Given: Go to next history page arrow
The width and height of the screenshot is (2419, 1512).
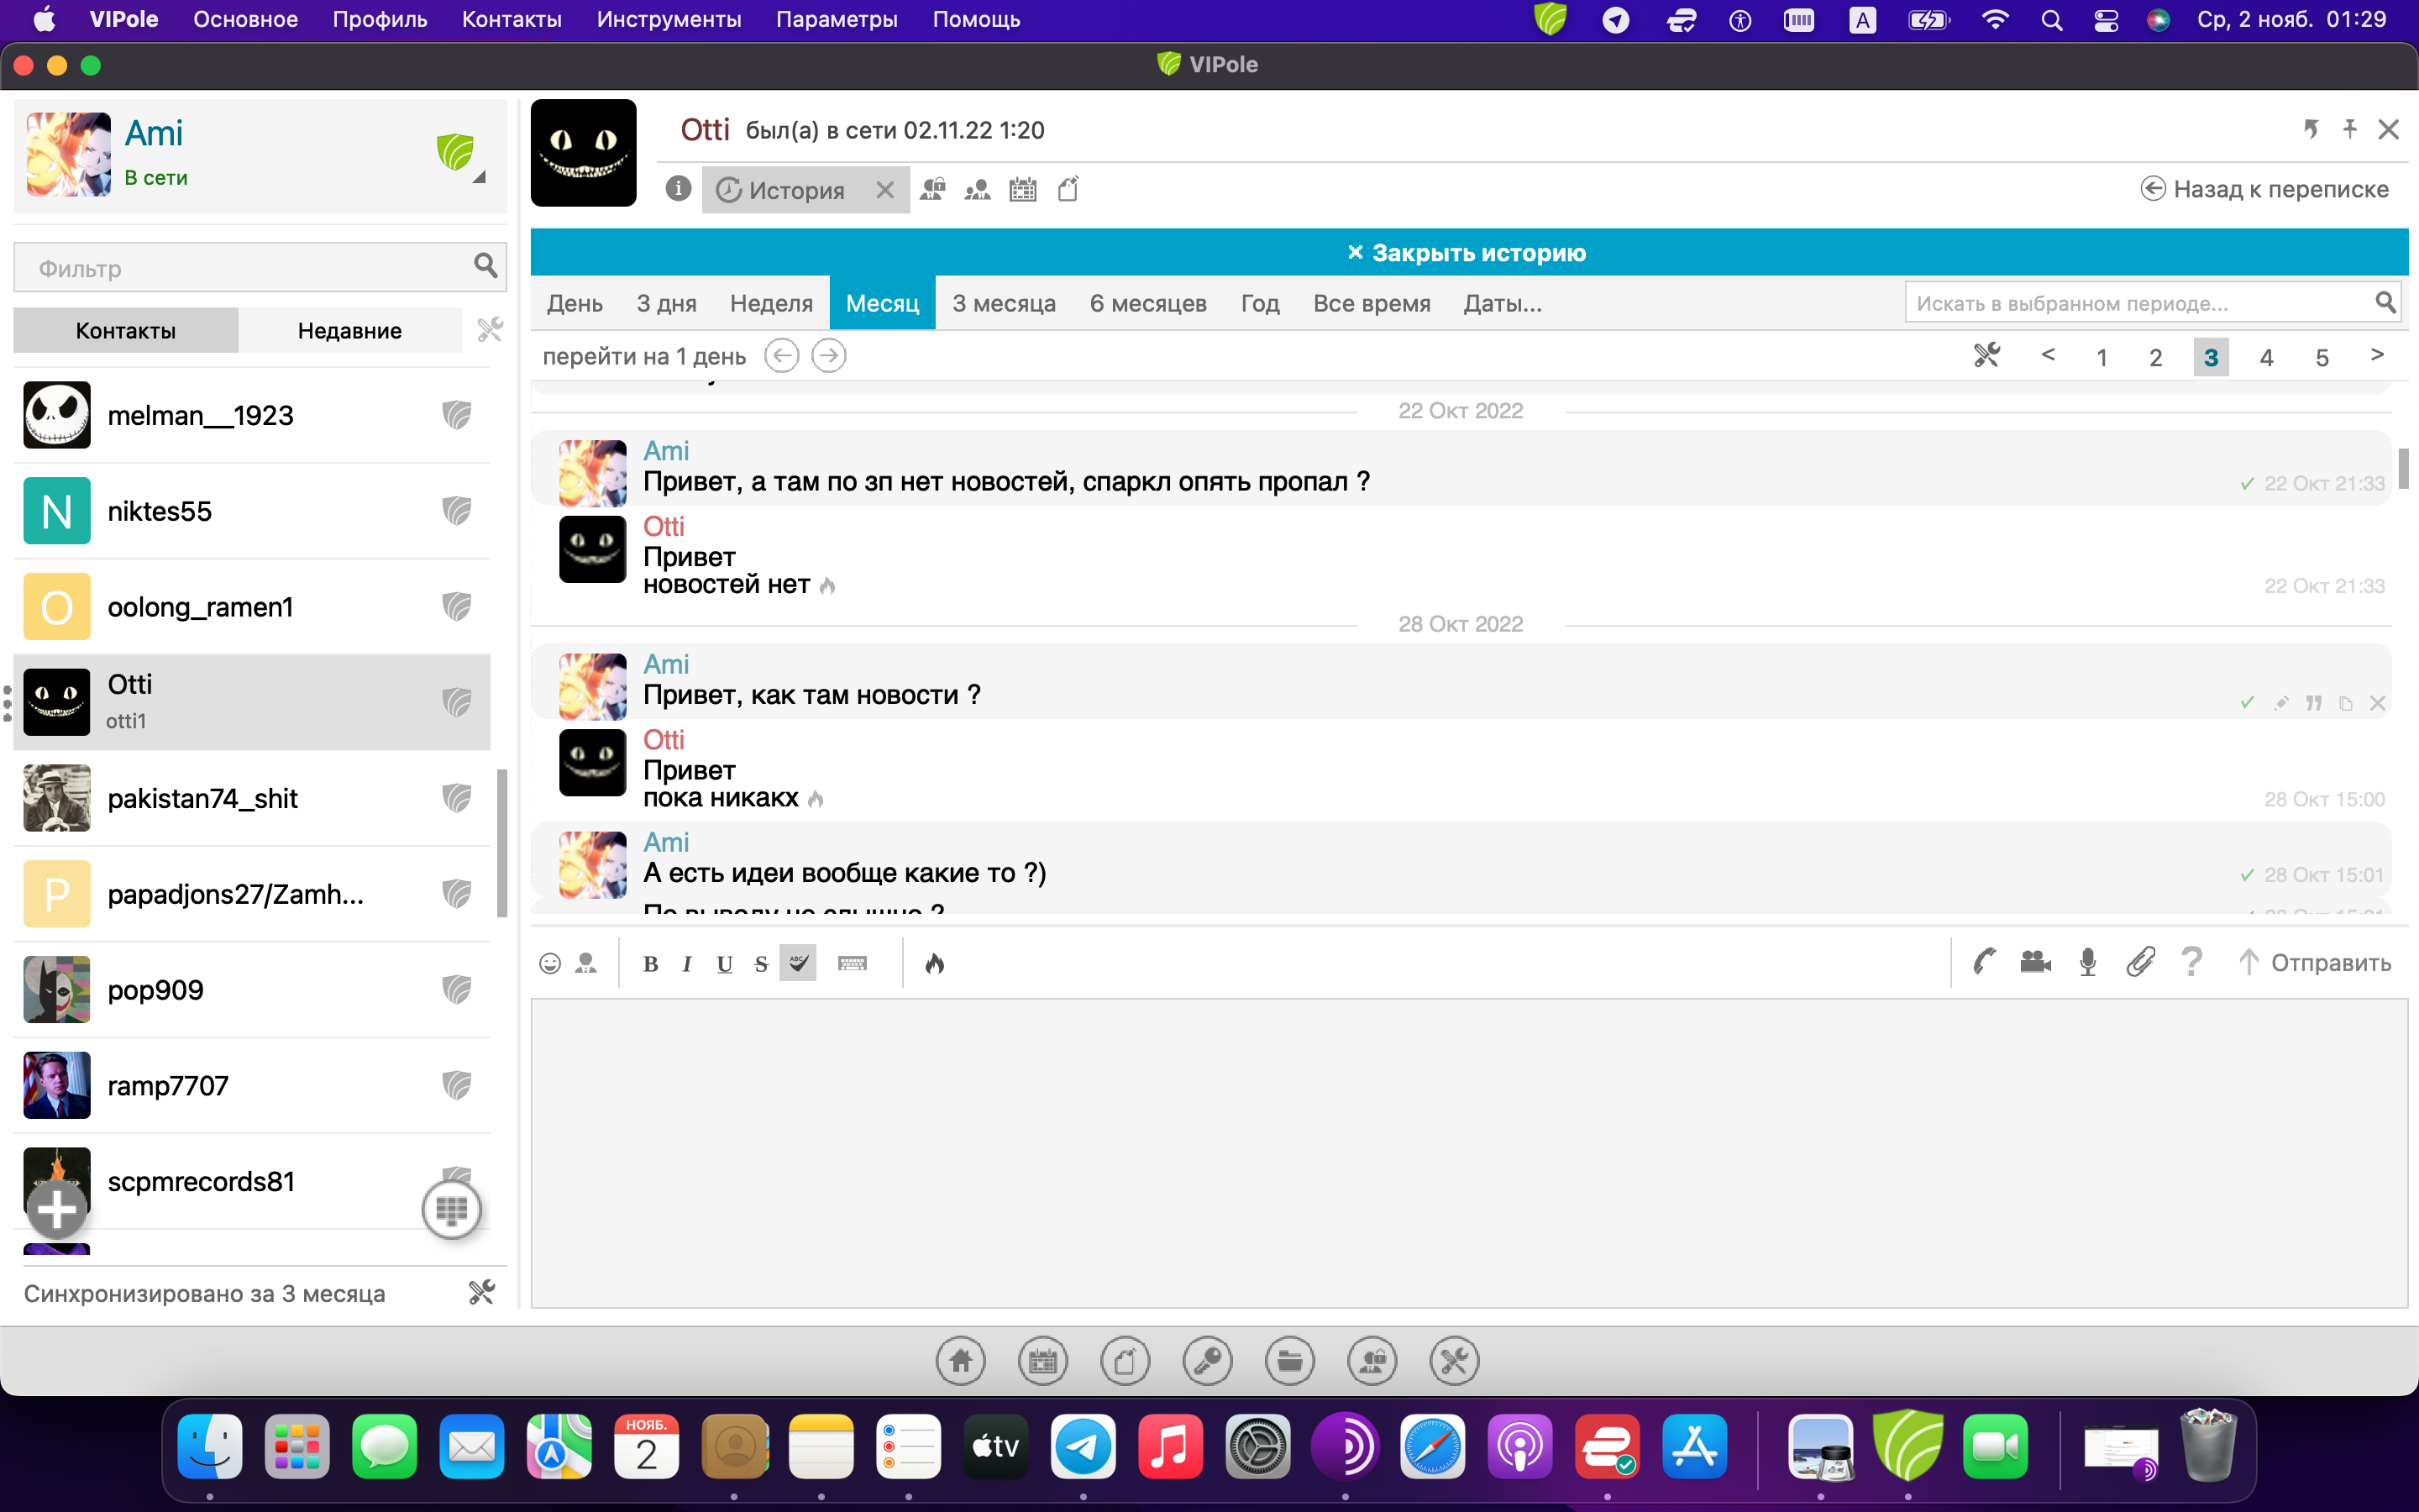Looking at the screenshot, I should (2377, 356).
